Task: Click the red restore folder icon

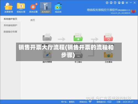Action: tap(108, 37)
